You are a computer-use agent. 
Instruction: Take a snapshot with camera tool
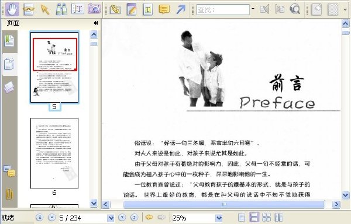tap(94, 9)
